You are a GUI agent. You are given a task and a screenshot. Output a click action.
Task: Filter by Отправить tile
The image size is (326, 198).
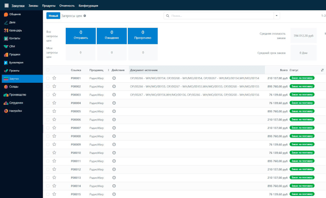[80, 36]
